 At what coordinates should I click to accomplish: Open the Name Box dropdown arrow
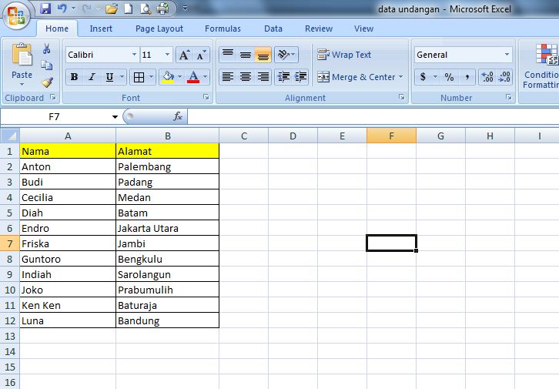pos(115,116)
